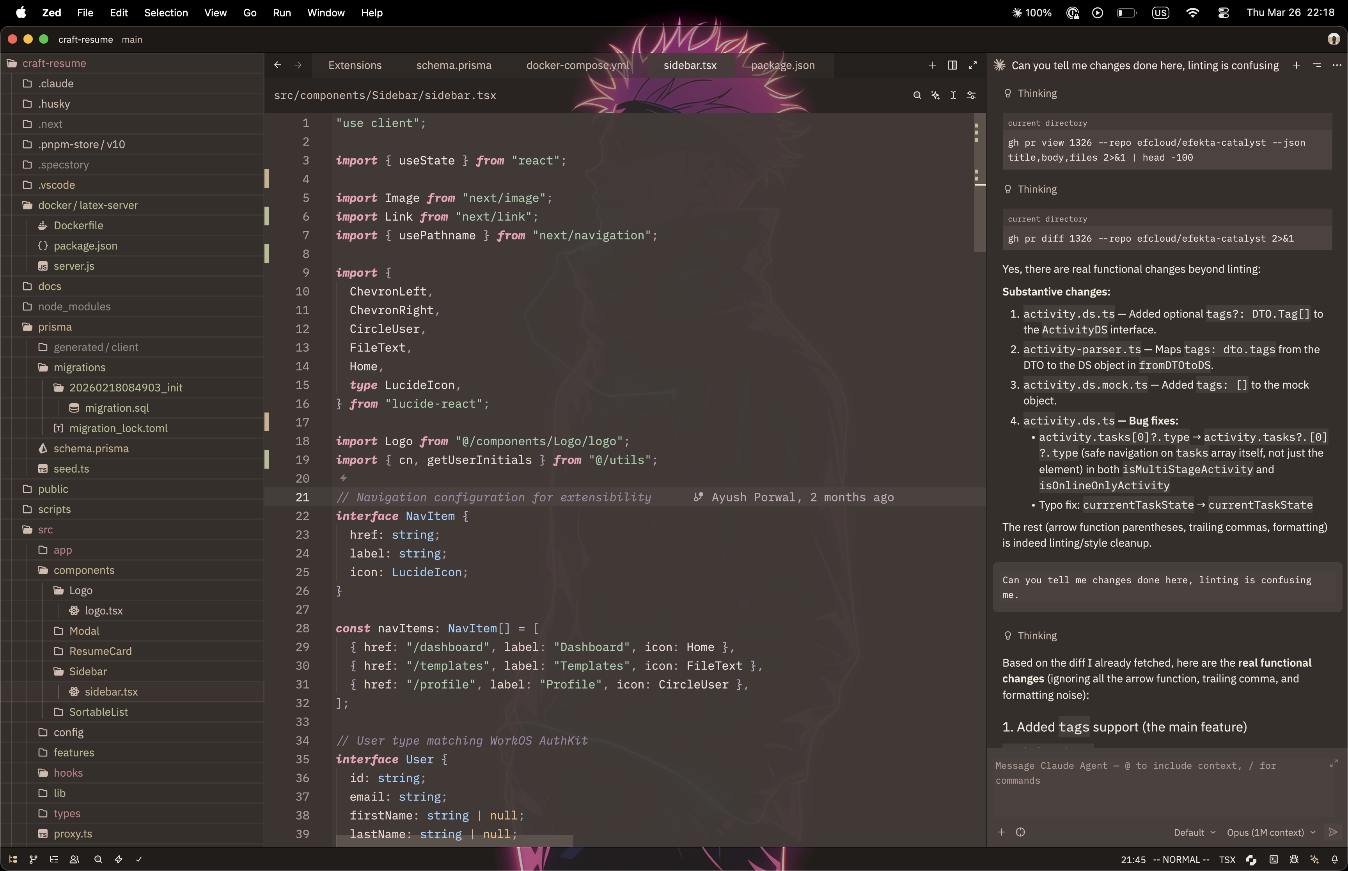Open buffer search magnifier in editor toolbar

[917, 95]
